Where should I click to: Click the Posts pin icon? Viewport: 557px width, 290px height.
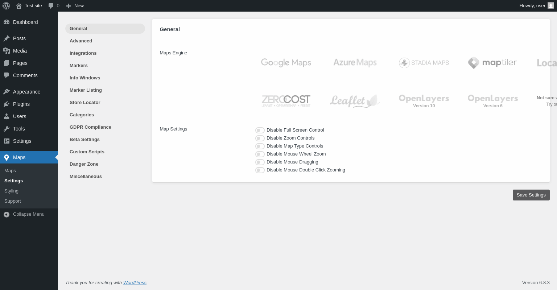(x=7, y=38)
